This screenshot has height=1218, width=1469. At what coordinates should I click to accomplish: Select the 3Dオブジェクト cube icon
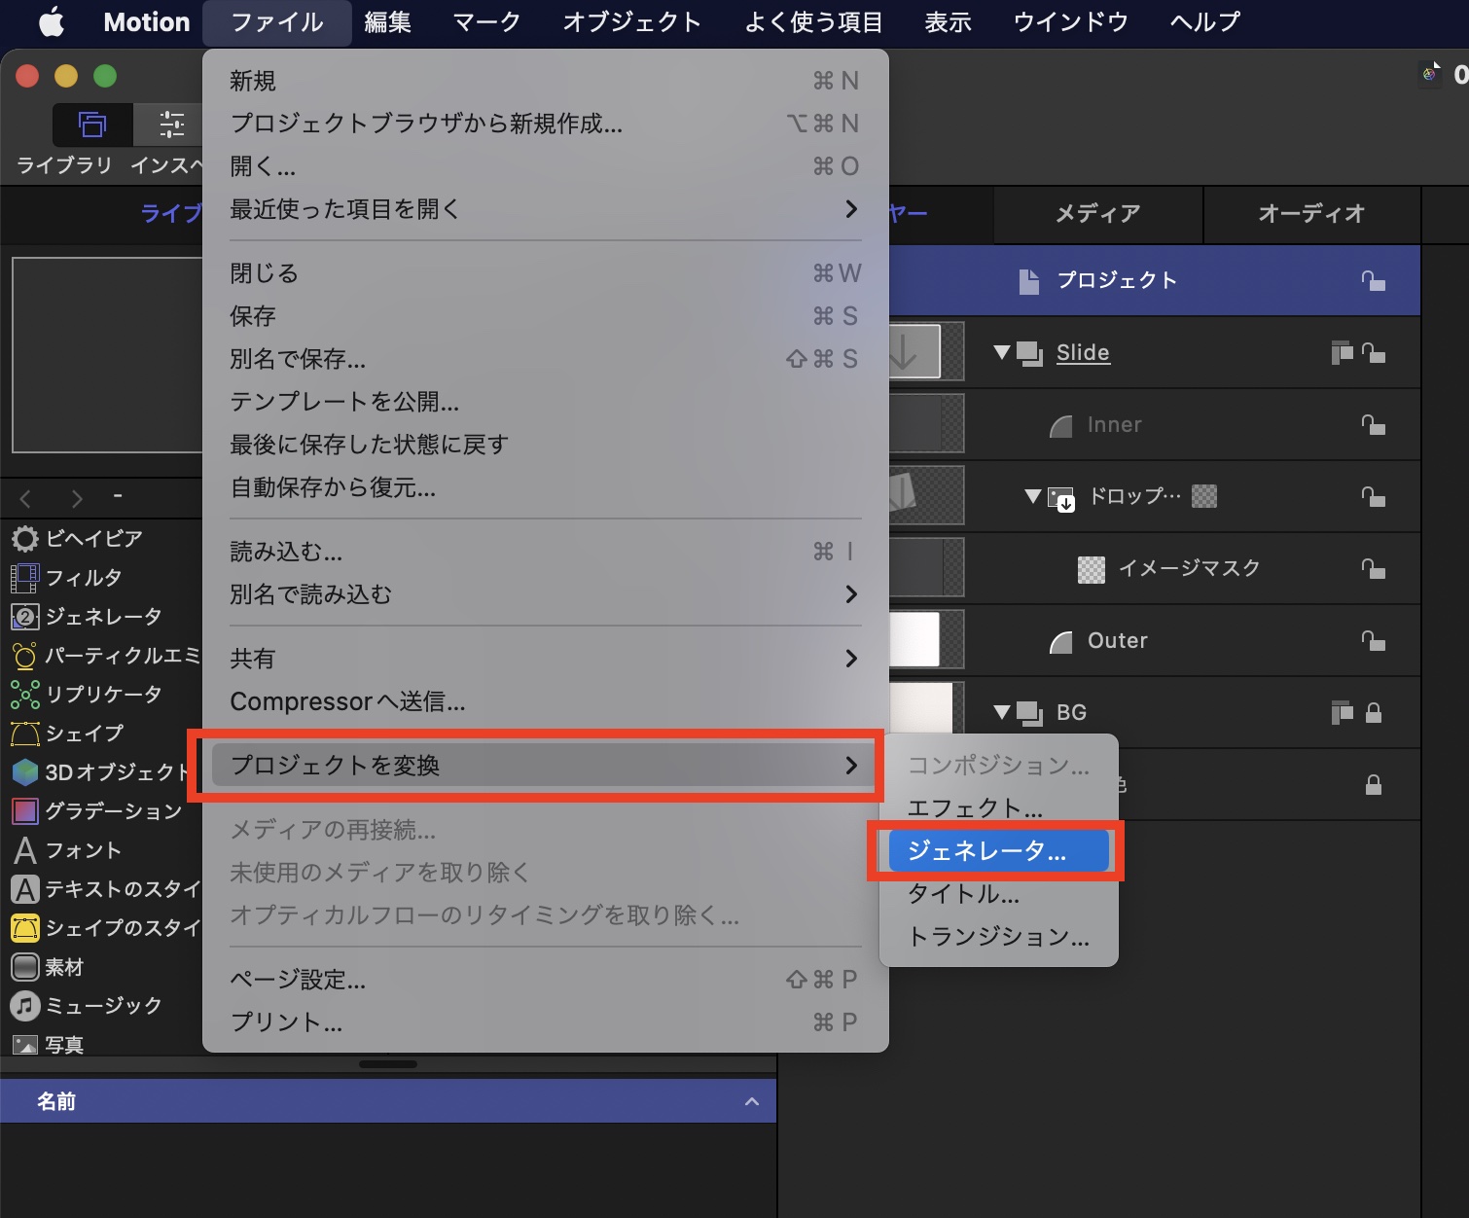pyautogui.click(x=25, y=772)
